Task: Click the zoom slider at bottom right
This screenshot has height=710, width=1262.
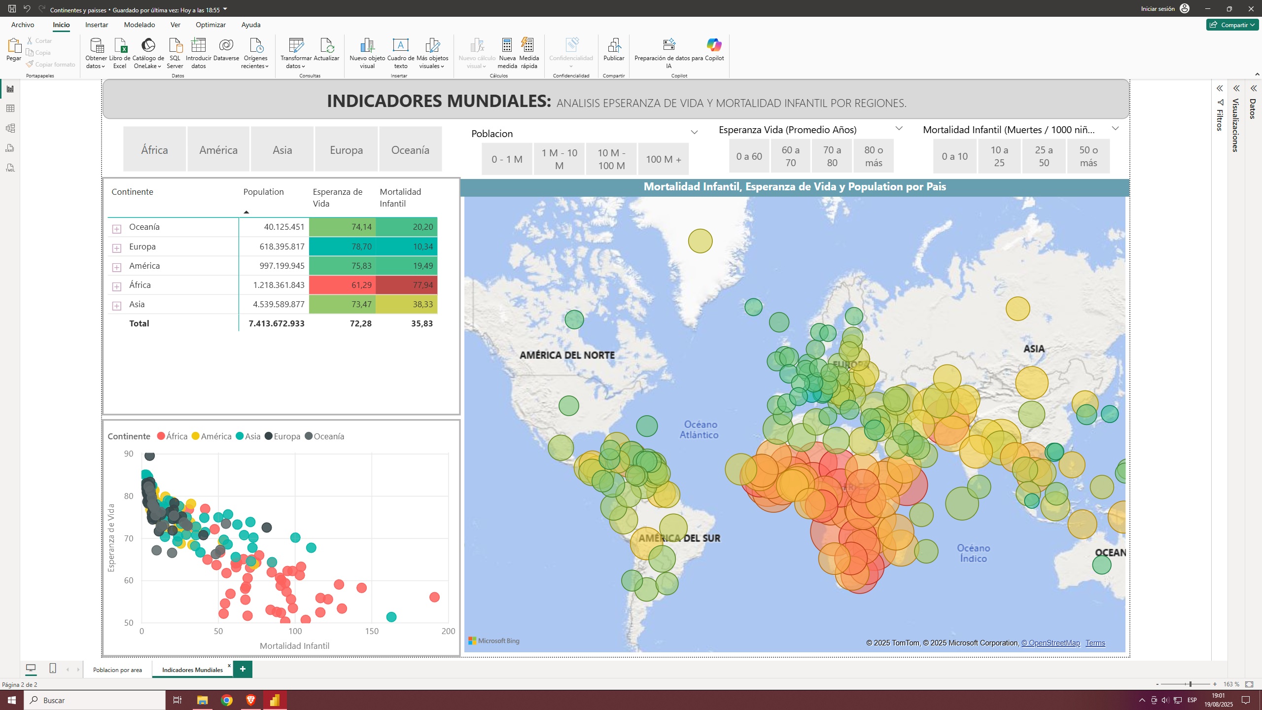Action: point(1190,684)
